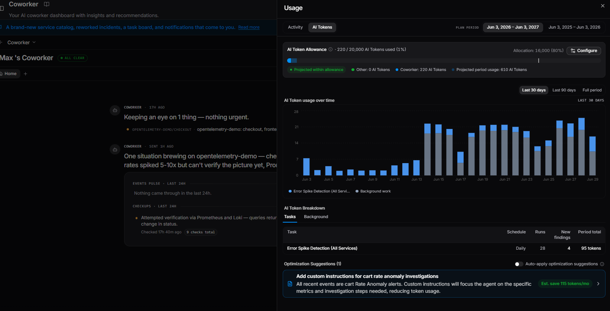The image size is (610, 311).
Task: Switch to the Activity tab
Action: click(x=295, y=27)
